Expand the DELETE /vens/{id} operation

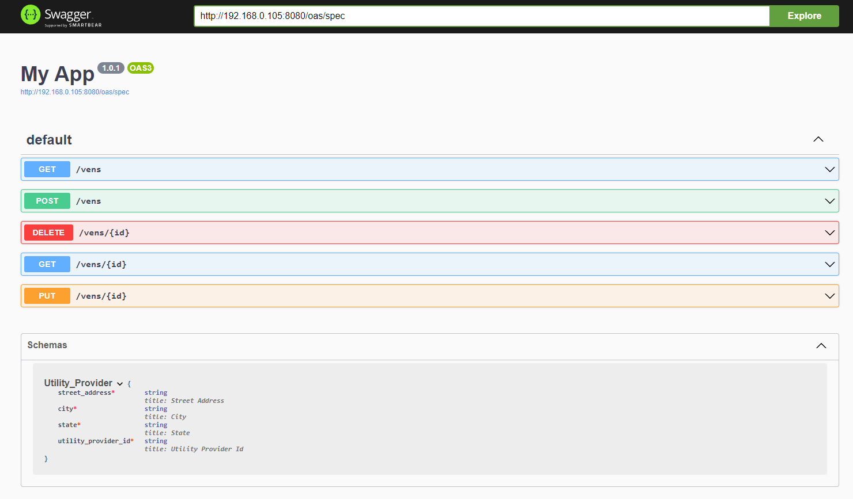pyautogui.click(x=829, y=232)
